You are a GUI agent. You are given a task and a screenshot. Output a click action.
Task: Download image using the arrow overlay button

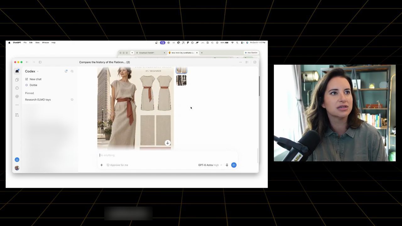pos(168,143)
